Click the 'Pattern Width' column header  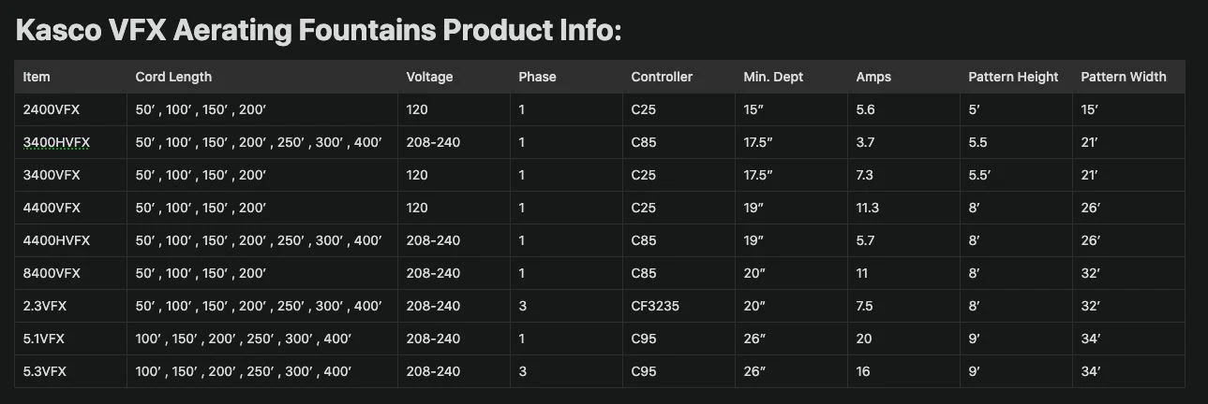(x=1124, y=77)
